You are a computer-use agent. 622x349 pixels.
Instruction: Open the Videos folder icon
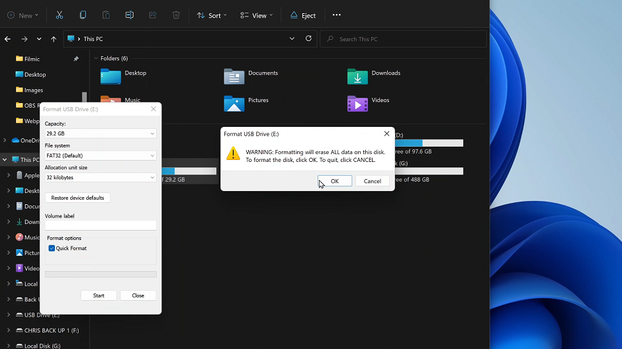[357, 103]
